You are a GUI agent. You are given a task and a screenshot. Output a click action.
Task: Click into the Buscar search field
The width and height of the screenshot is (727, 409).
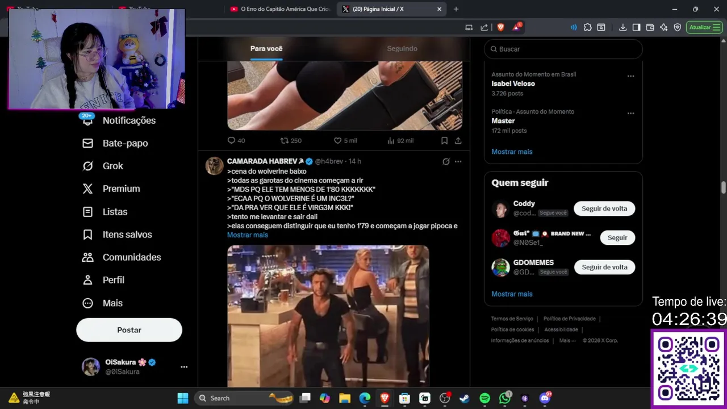(563, 49)
